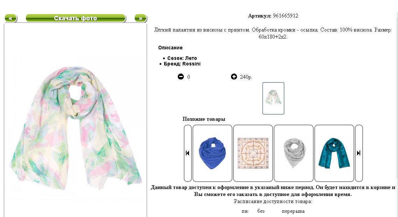Click the quantity value 0

189,77
